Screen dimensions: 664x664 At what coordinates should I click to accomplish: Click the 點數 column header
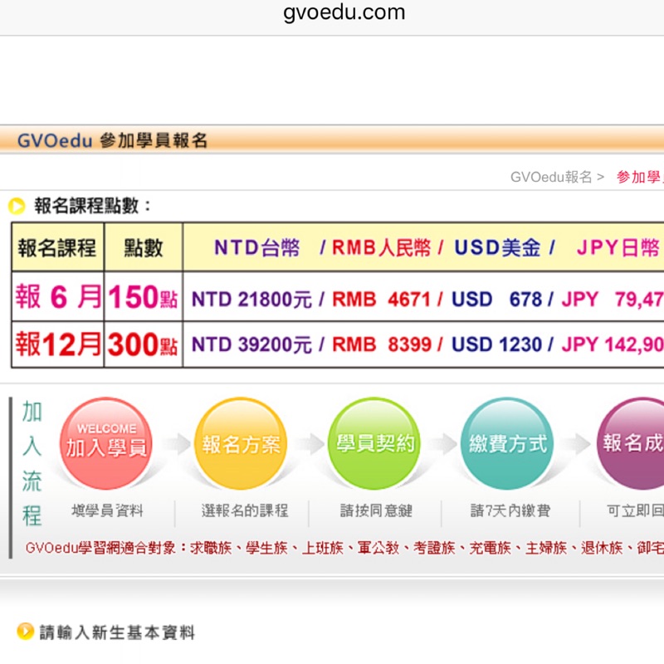pyautogui.click(x=143, y=247)
